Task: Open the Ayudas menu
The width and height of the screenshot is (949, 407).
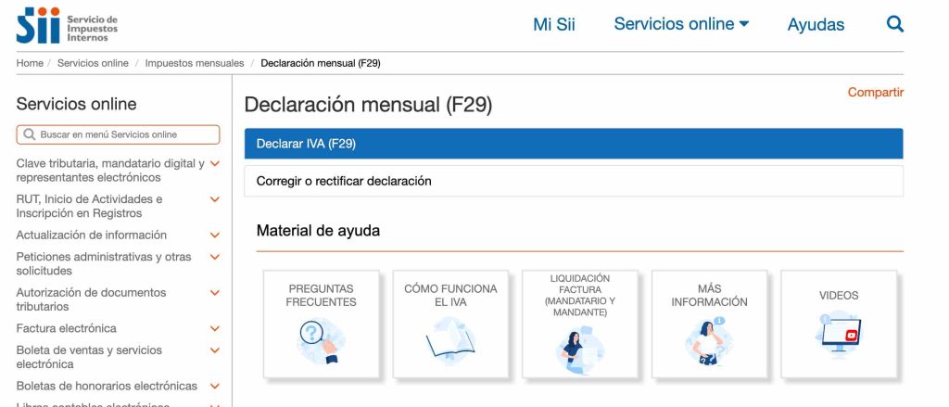Action: [816, 24]
